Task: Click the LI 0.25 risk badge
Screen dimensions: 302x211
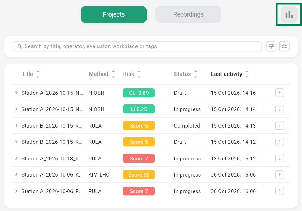Action: pyautogui.click(x=139, y=109)
